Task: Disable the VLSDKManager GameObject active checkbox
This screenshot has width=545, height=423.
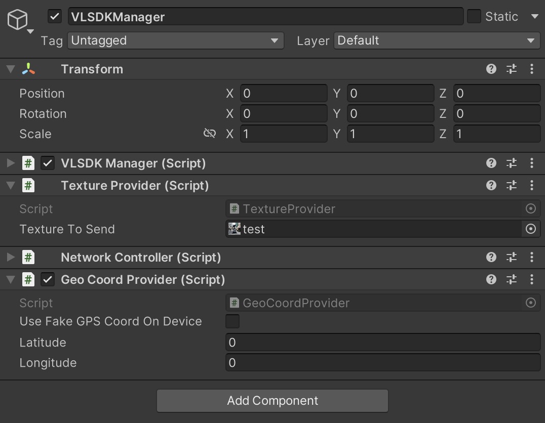Action: coord(55,17)
